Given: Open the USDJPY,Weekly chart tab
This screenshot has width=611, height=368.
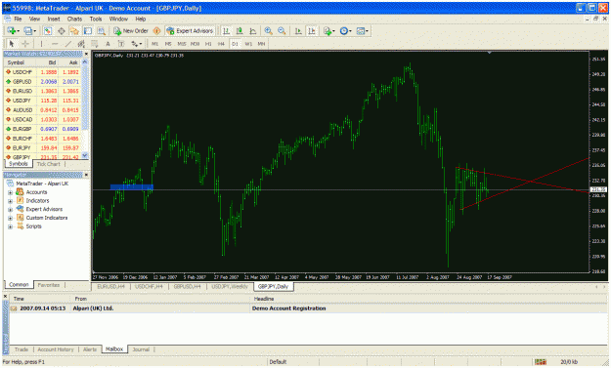Looking at the screenshot, I should (x=230, y=286).
